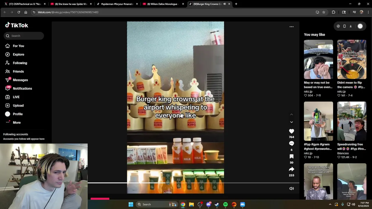Click the download desktop app icon
Screen dimensions: 372x209
(351, 26)
